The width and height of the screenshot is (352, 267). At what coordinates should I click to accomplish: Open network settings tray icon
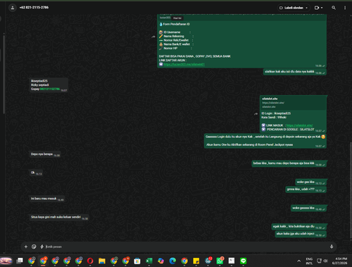320,261
